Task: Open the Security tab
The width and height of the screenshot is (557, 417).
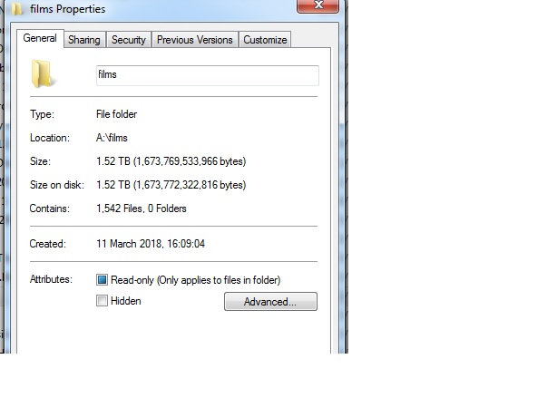Action: pyautogui.click(x=129, y=40)
